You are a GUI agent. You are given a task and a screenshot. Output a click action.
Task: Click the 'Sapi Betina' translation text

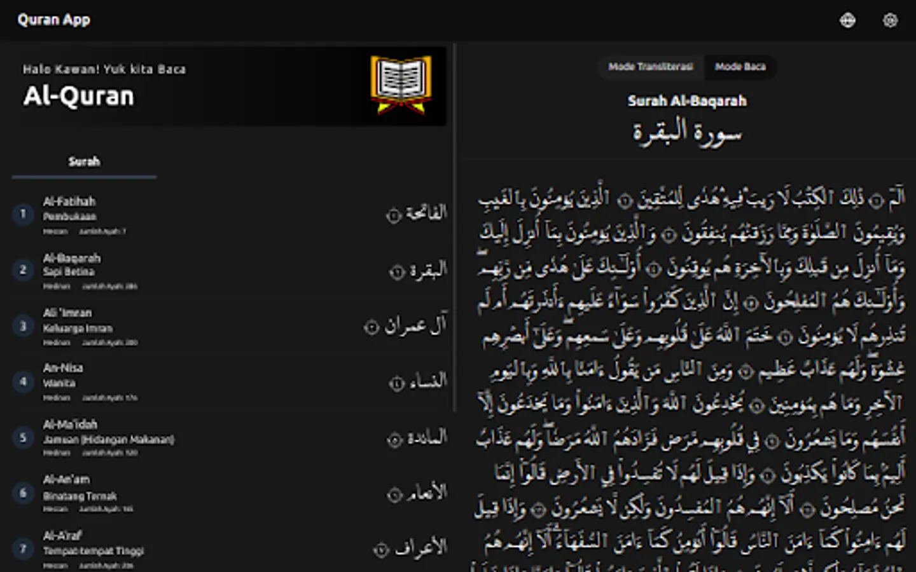(x=69, y=272)
